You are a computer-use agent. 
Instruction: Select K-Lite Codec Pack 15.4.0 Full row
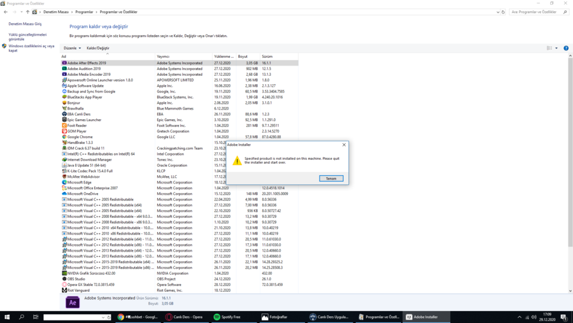[x=179, y=171]
